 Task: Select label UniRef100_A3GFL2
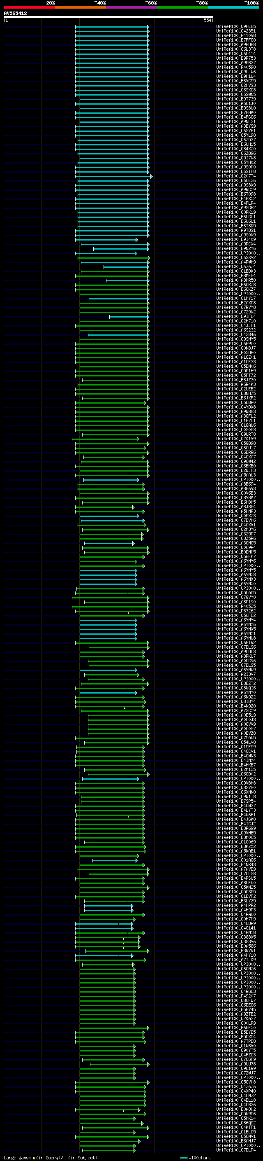tap(235, 416)
